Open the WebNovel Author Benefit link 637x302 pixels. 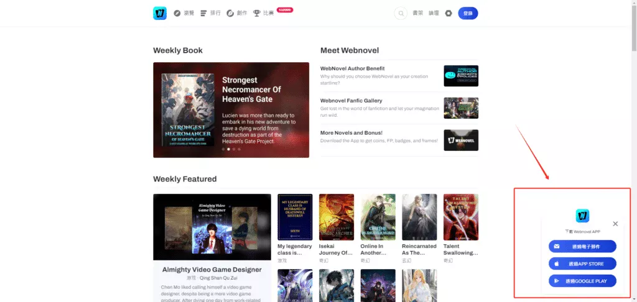(x=352, y=68)
